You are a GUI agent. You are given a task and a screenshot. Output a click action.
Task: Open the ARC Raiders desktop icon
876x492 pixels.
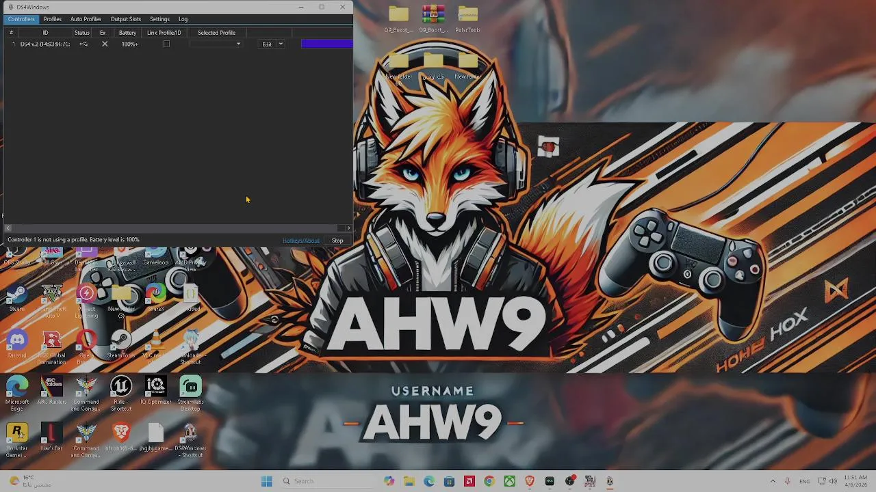[x=52, y=391]
